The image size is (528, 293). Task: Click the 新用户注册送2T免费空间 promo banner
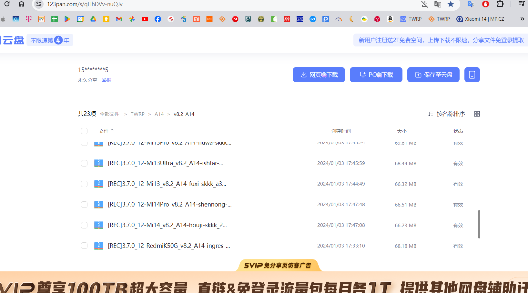click(x=441, y=40)
